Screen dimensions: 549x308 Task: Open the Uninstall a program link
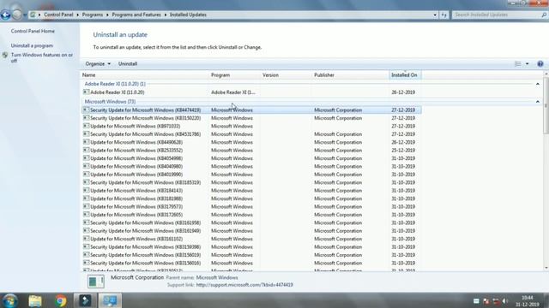click(x=32, y=45)
